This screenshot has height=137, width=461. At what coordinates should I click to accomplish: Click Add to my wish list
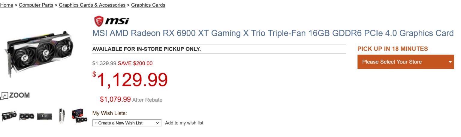[x=184, y=123]
